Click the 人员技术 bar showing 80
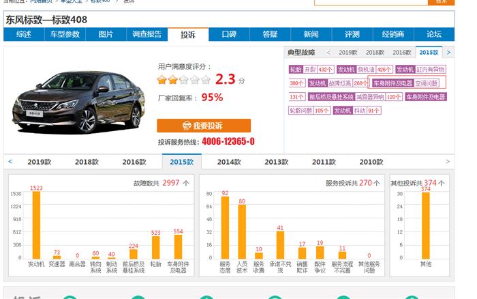Image resolution: width=477 pixels, height=299 pixels. pos(242,232)
